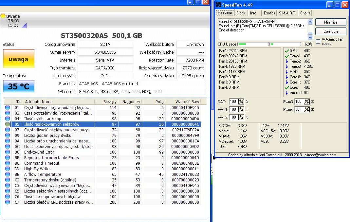Click the '18425 godzin' power-on hours value
350x222 pixels.
tap(191, 76)
